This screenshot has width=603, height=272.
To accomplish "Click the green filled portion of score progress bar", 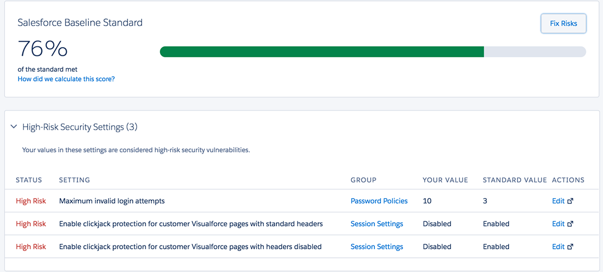I will tap(322, 52).
